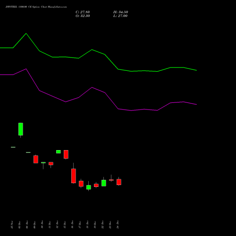
Task: Select the red candle for 09 Dec
Action: [36, 159]
